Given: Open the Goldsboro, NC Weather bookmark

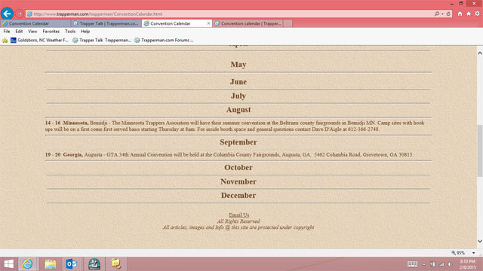Looking at the screenshot, I should (39, 40).
